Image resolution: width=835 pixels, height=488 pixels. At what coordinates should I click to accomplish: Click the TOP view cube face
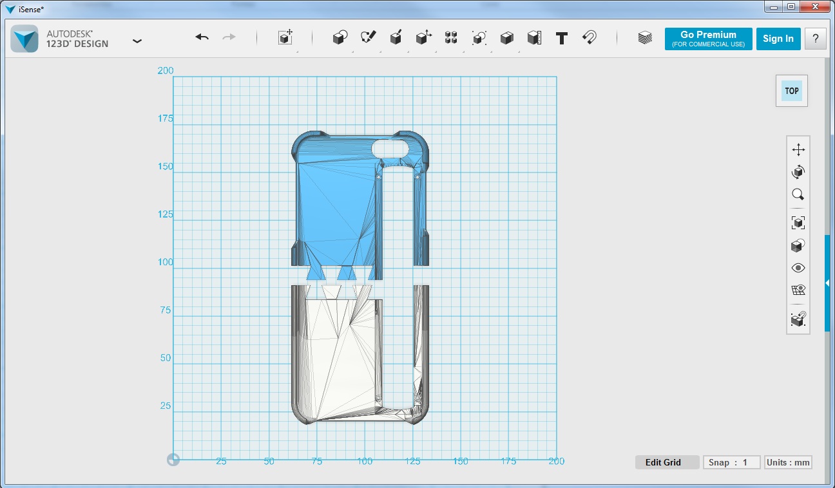click(792, 91)
